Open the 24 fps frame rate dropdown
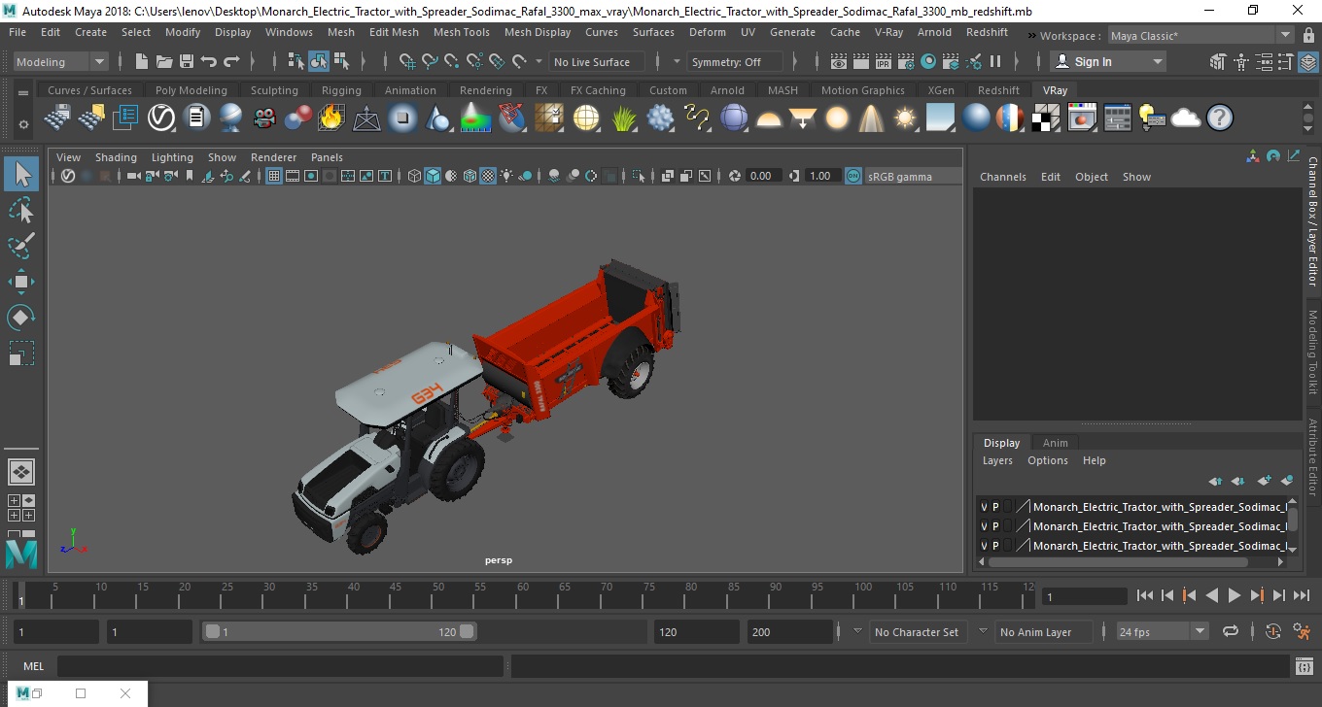Image resolution: width=1322 pixels, height=707 pixels. coord(1162,631)
